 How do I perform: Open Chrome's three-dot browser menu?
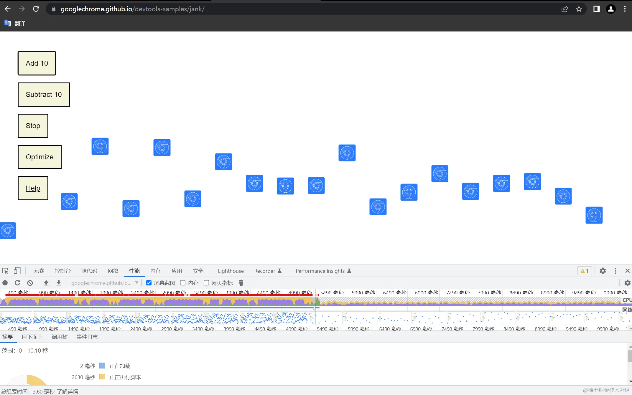(625, 9)
